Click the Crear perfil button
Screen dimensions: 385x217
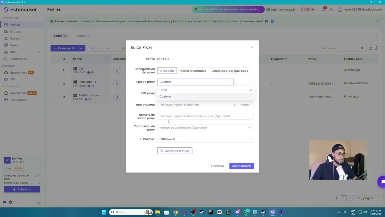point(63,48)
